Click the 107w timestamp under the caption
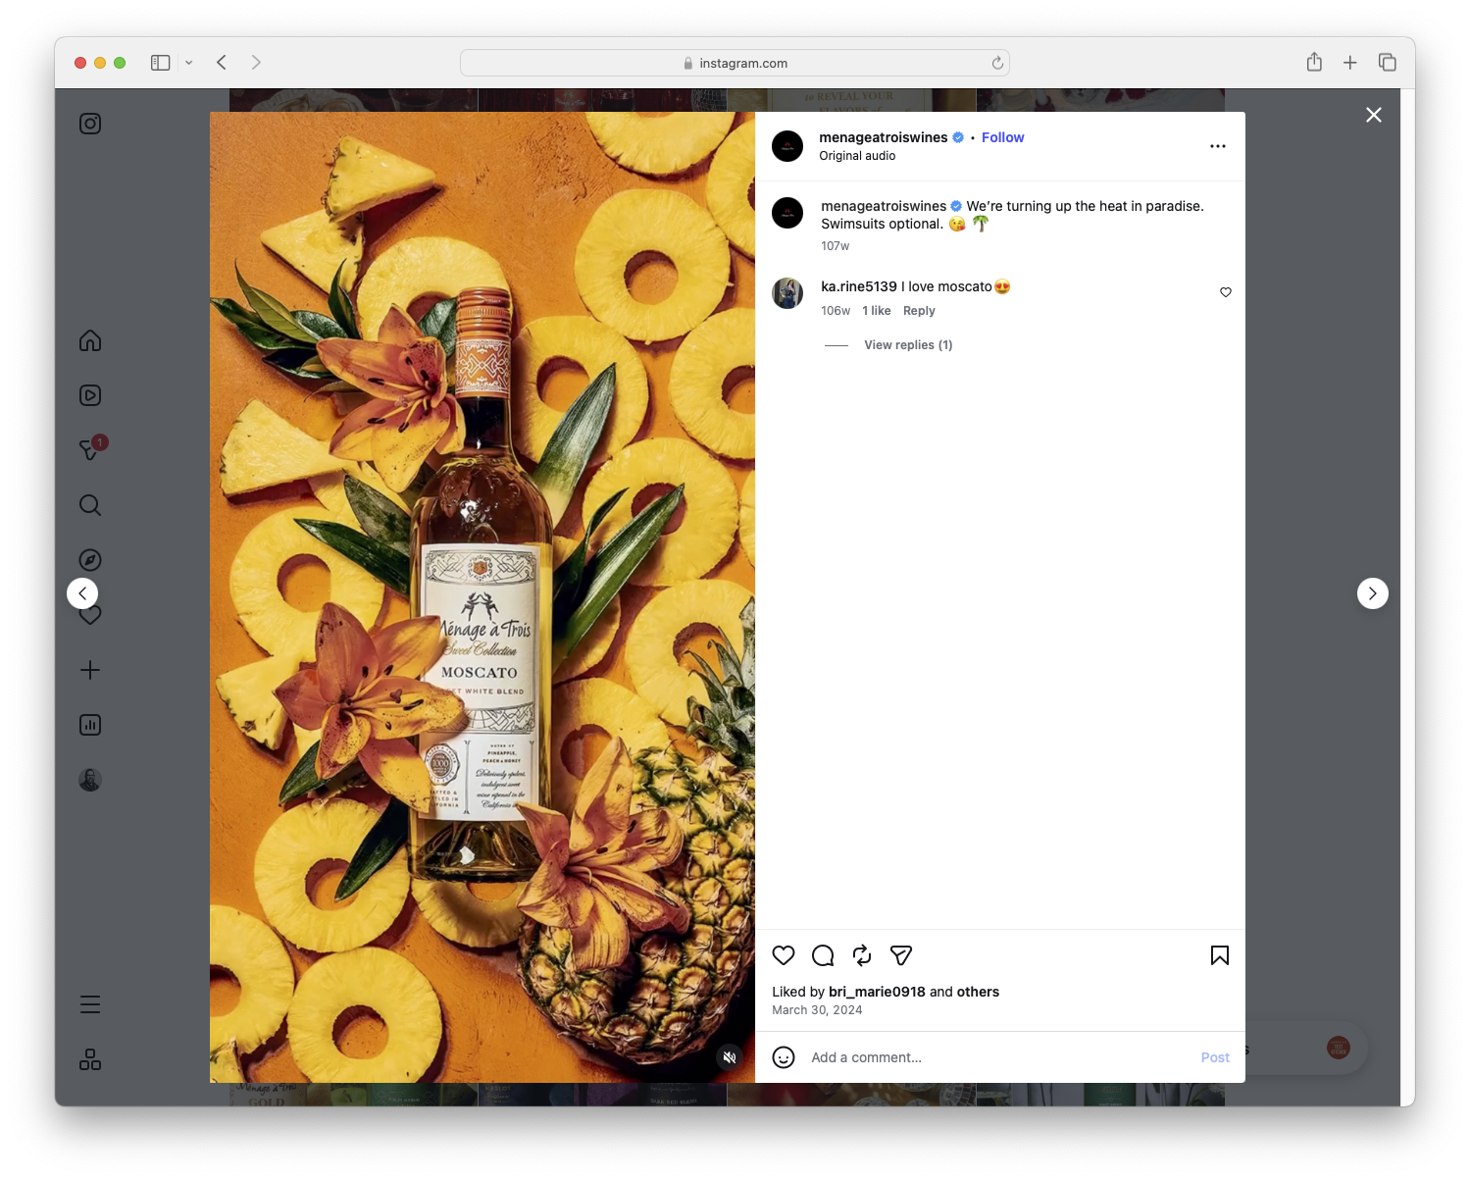Screen dimensions: 1470x1179 click(x=836, y=246)
